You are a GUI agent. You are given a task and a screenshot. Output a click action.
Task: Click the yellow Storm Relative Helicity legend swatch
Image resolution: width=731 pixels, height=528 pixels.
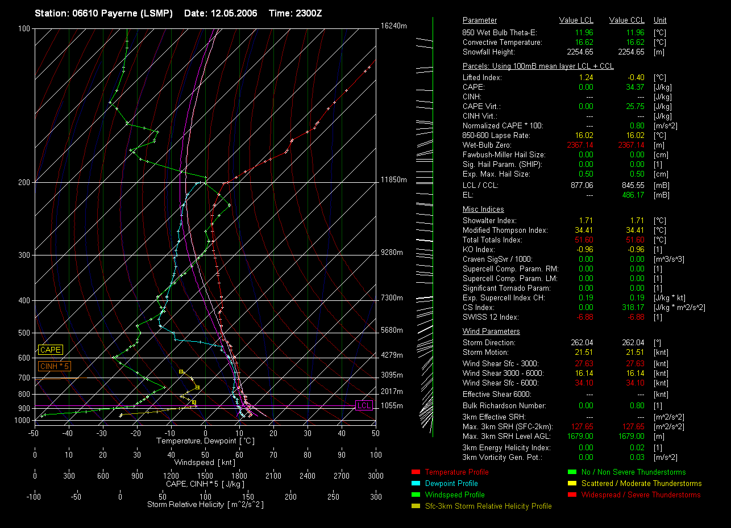pyautogui.click(x=416, y=506)
